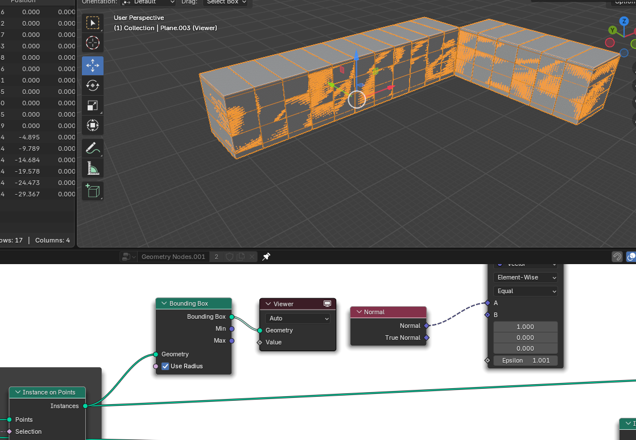Image resolution: width=636 pixels, height=440 pixels.
Task: Click the Instances output socket
Action: pos(85,406)
